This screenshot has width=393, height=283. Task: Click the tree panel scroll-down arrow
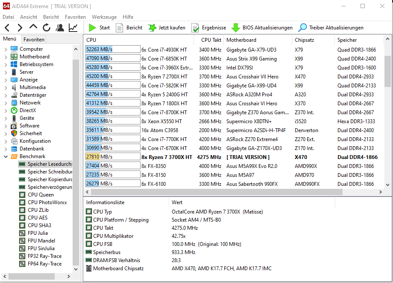[x=76, y=269]
